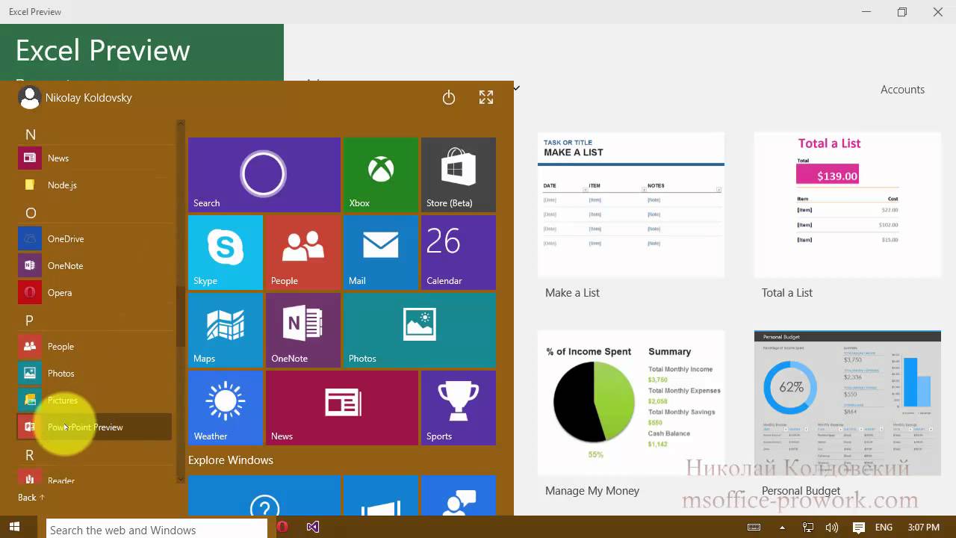Image resolution: width=956 pixels, height=538 pixels.
Task: Click the letter O group header
Action: click(x=31, y=214)
